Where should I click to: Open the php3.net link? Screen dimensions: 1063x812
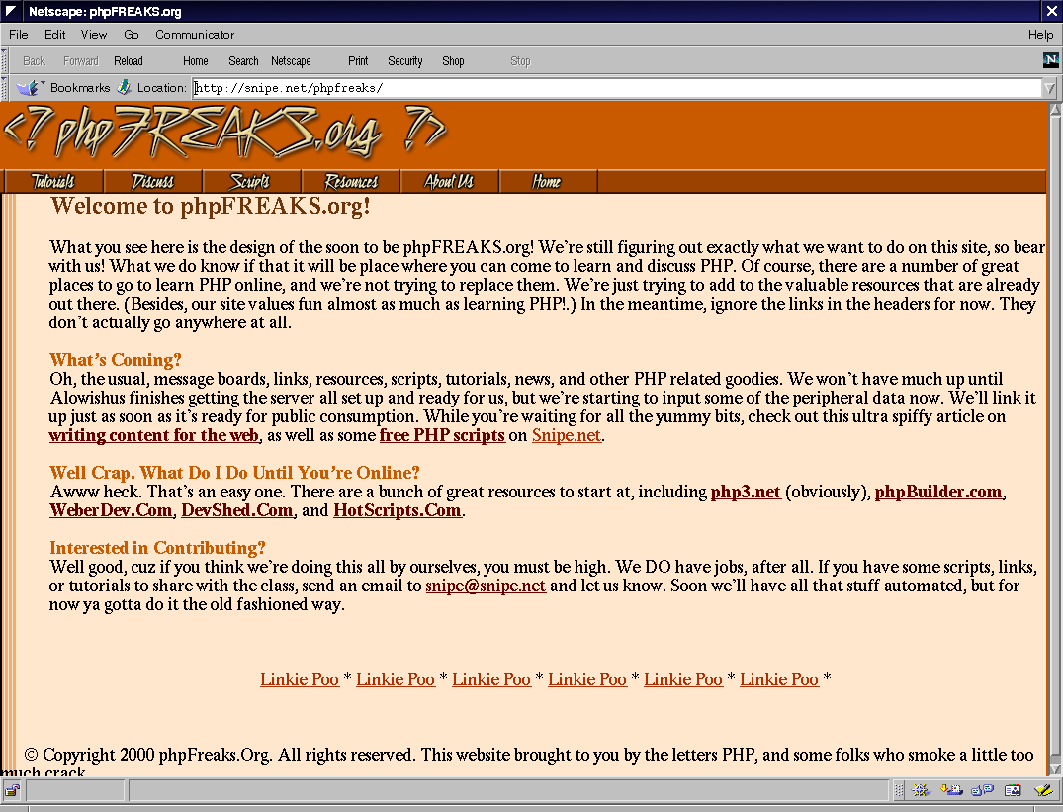coord(745,492)
